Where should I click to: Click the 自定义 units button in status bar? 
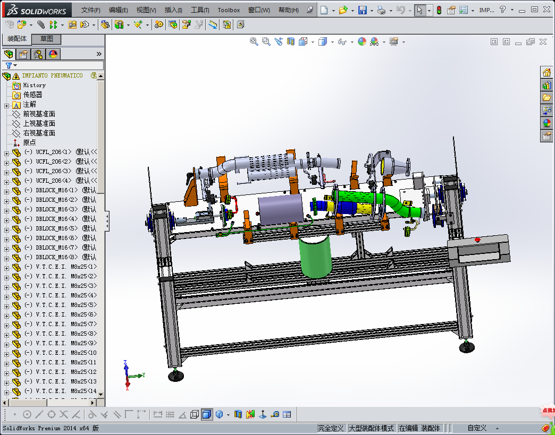tap(477, 428)
